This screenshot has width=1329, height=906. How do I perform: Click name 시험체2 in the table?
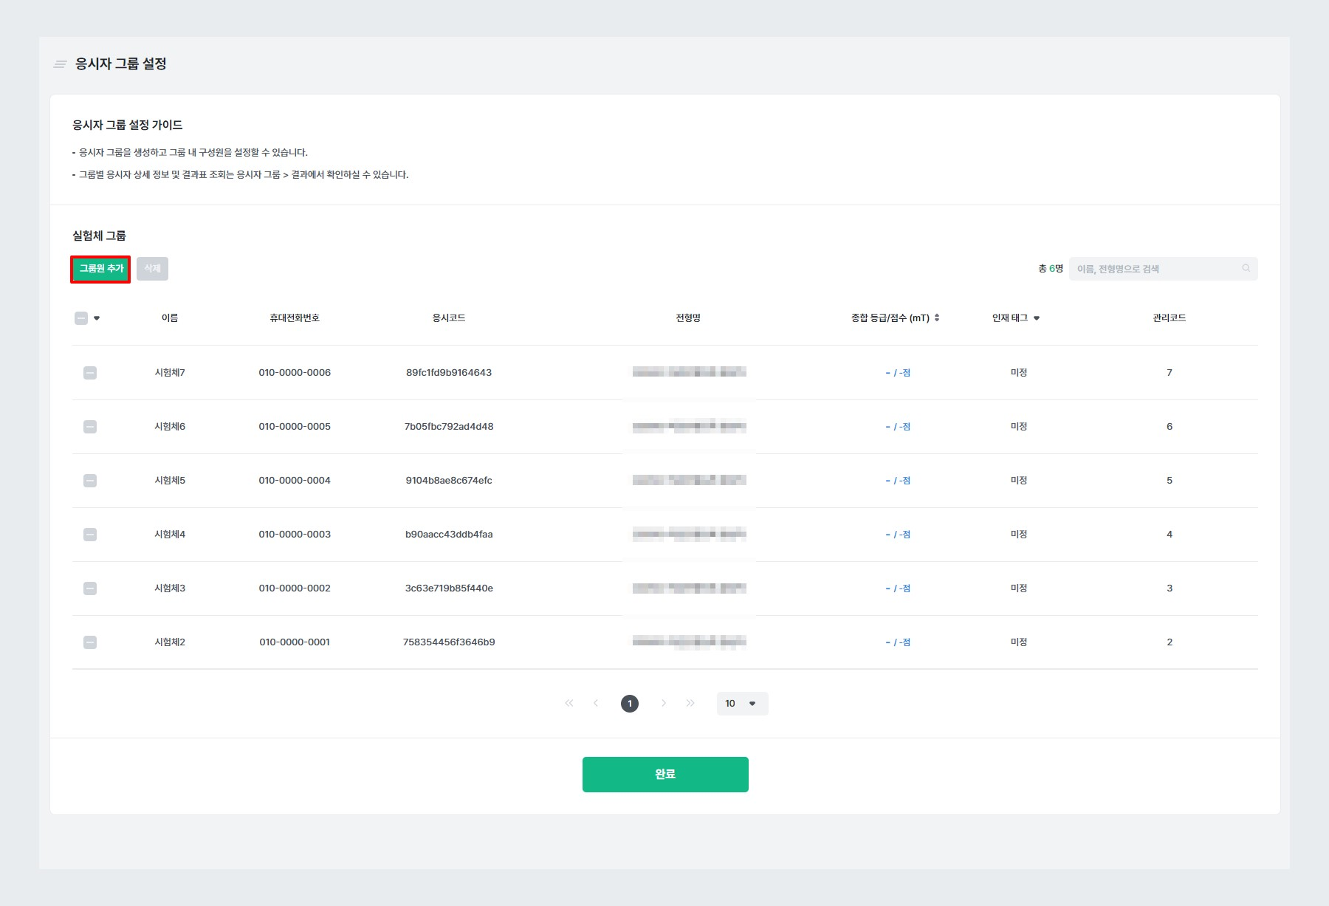pyautogui.click(x=170, y=642)
